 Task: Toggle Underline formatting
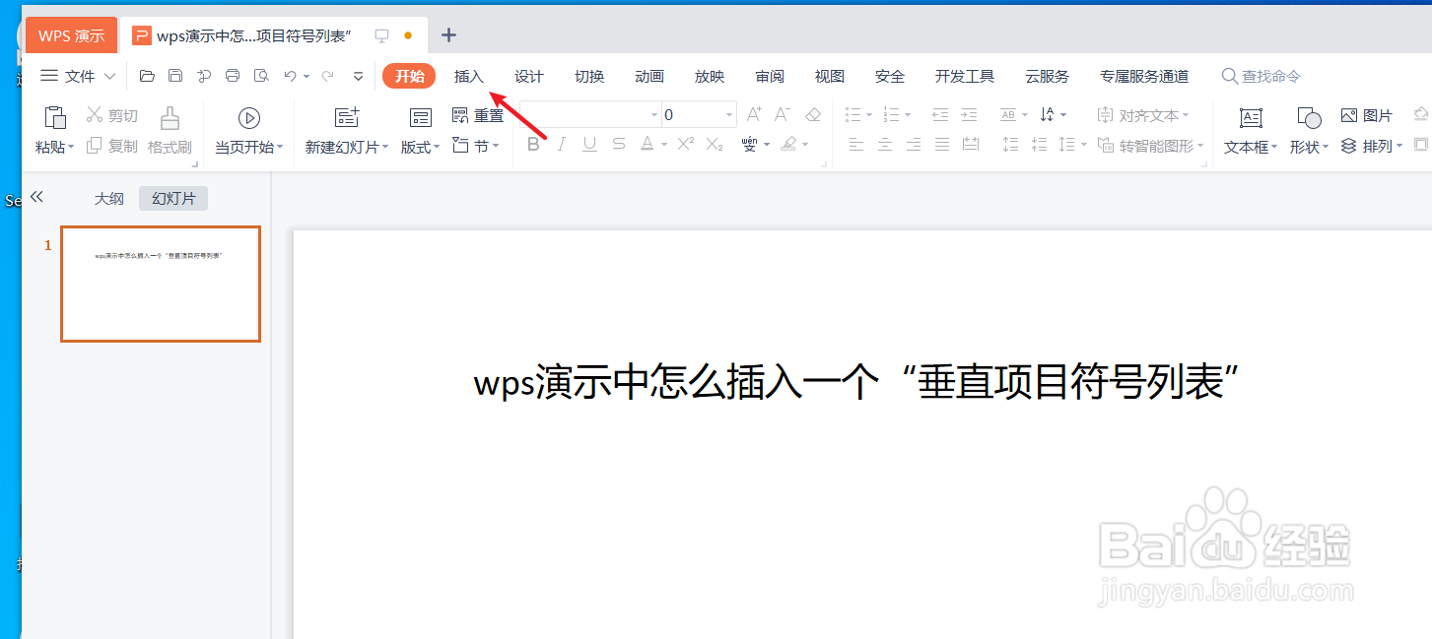(x=589, y=145)
